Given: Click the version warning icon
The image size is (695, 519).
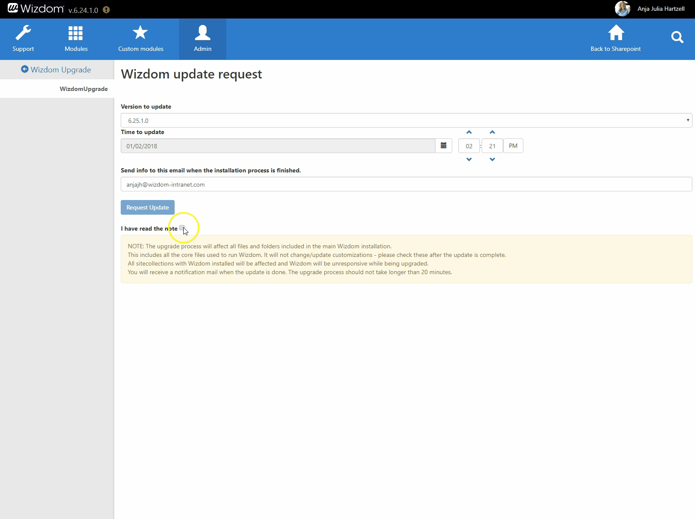Looking at the screenshot, I should point(106,10).
